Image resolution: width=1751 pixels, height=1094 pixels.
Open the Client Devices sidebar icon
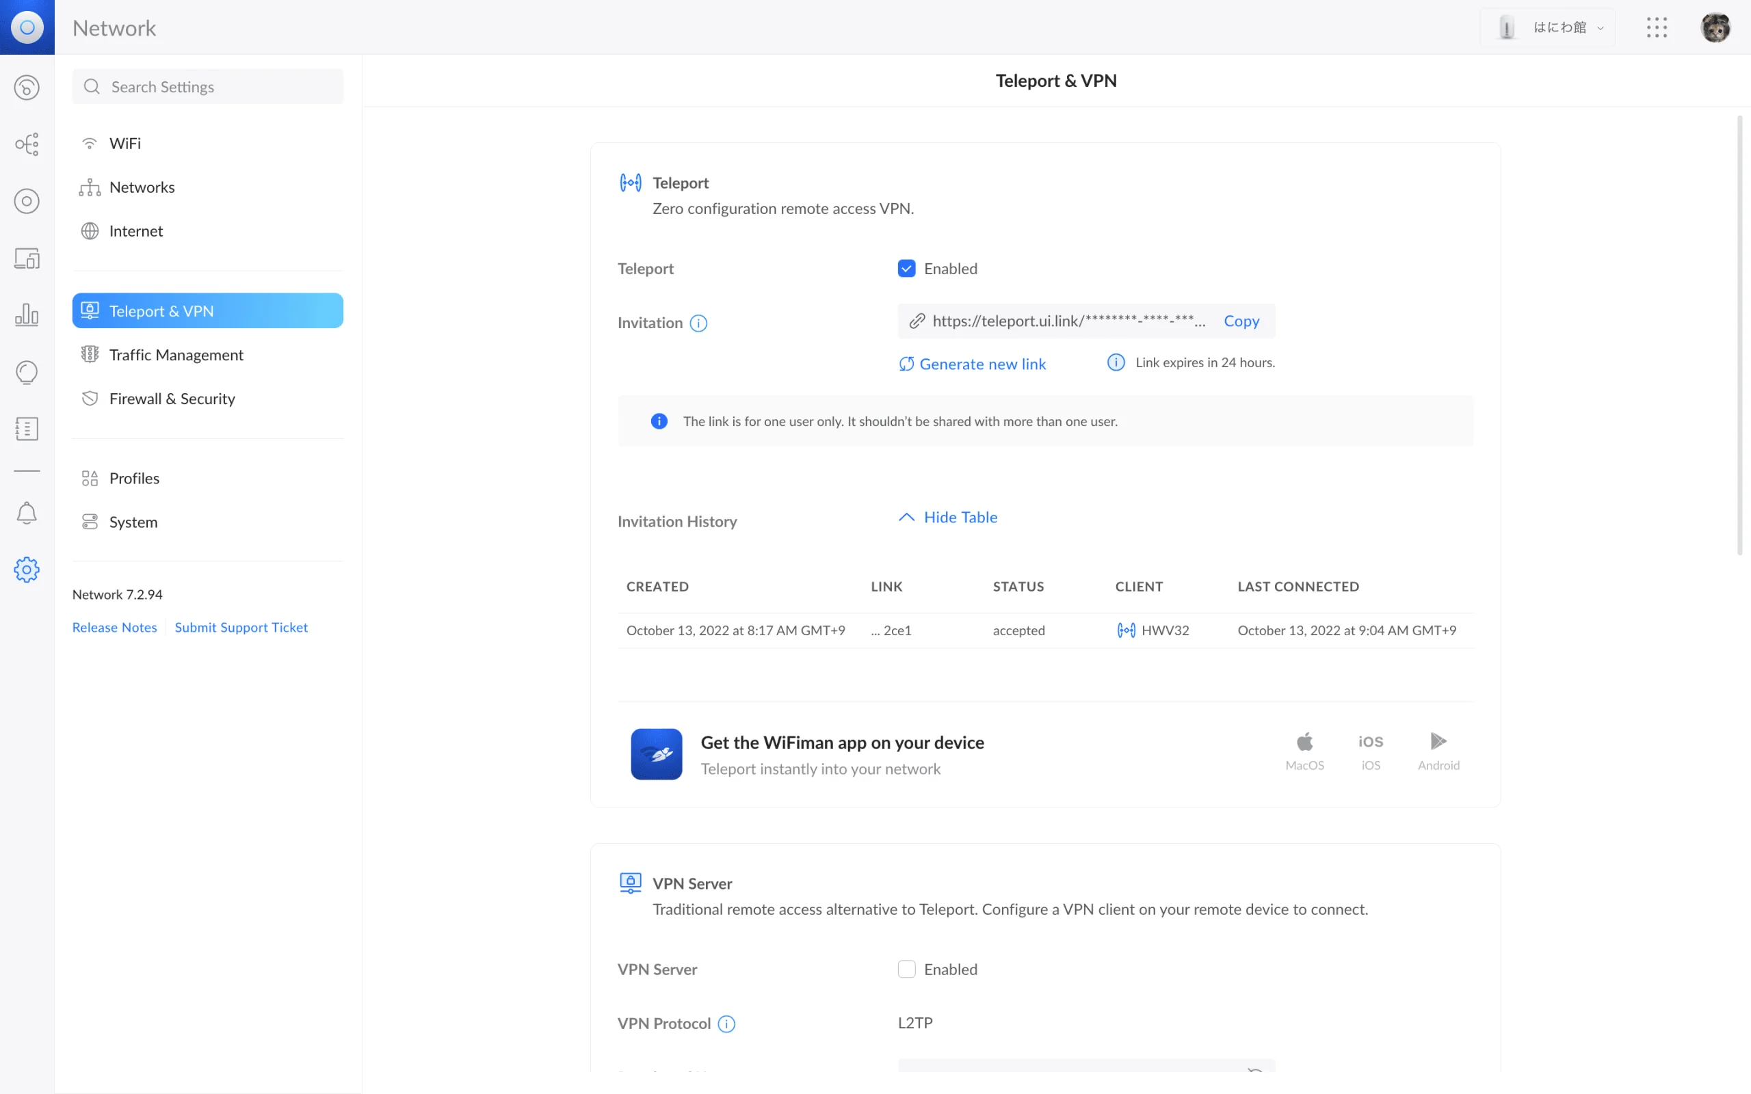[27, 258]
